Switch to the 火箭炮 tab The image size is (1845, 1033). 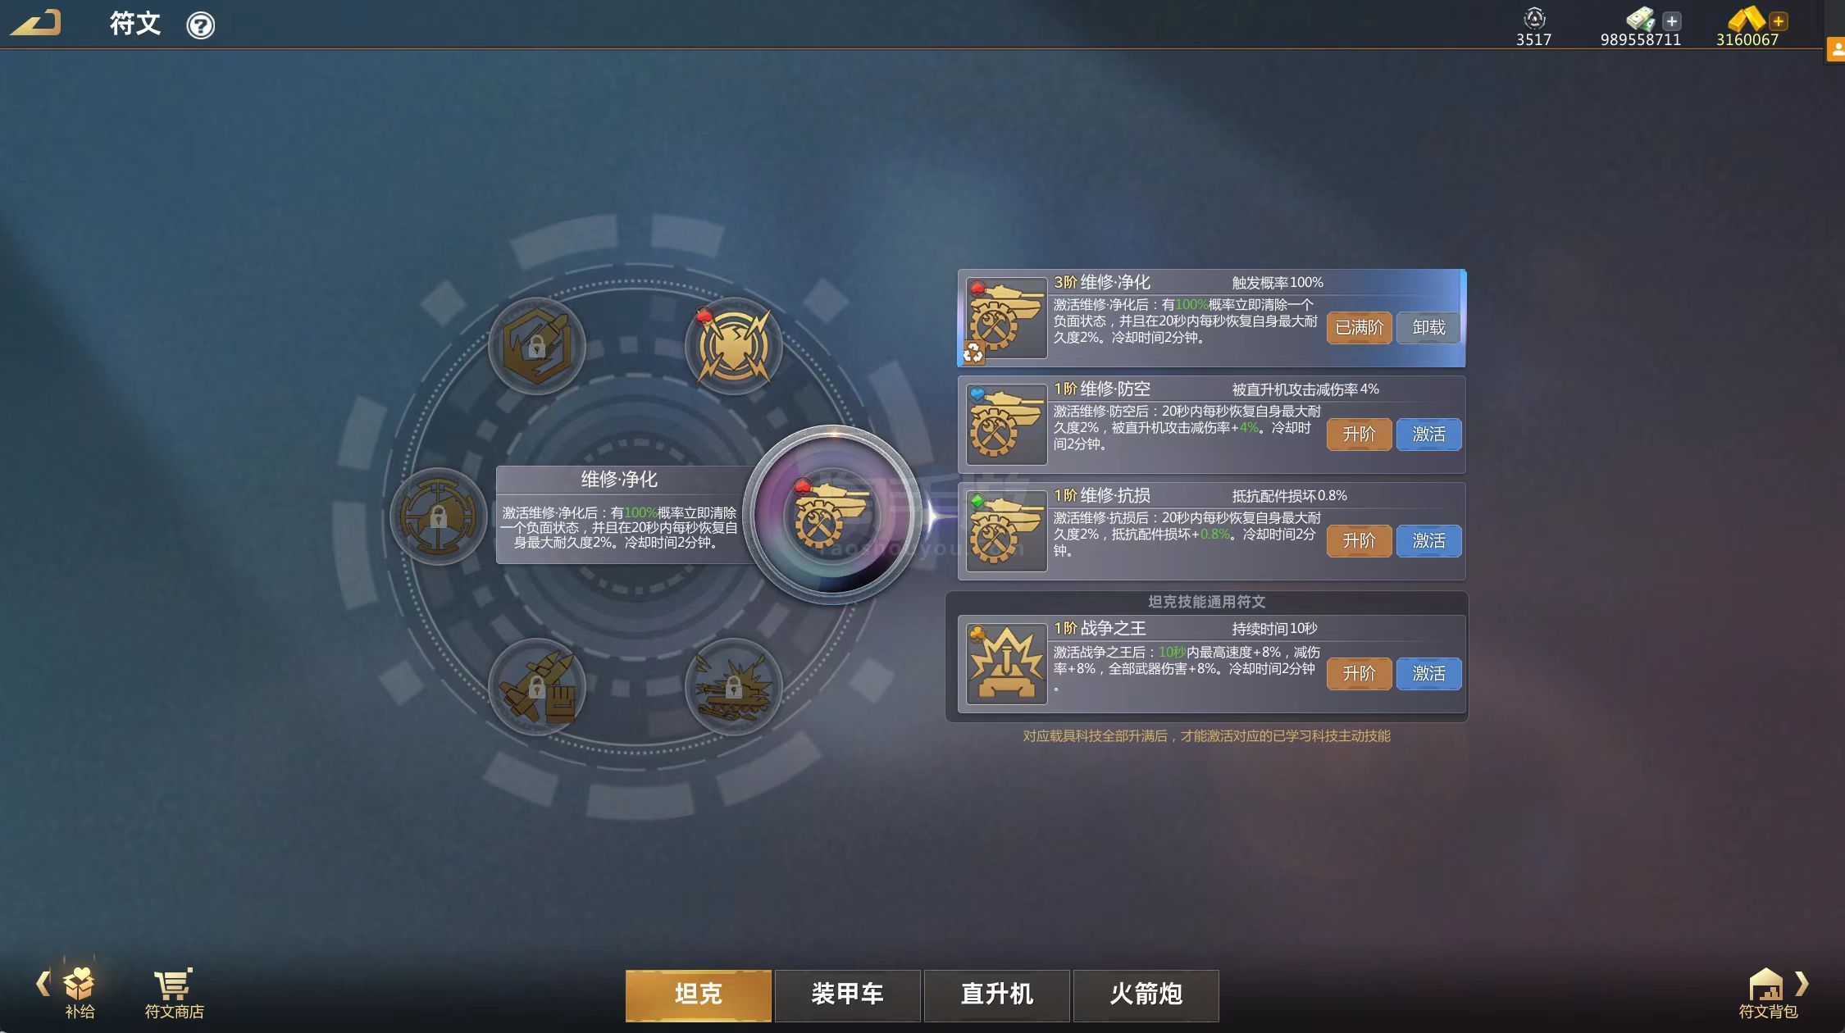[x=1146, y=994]
